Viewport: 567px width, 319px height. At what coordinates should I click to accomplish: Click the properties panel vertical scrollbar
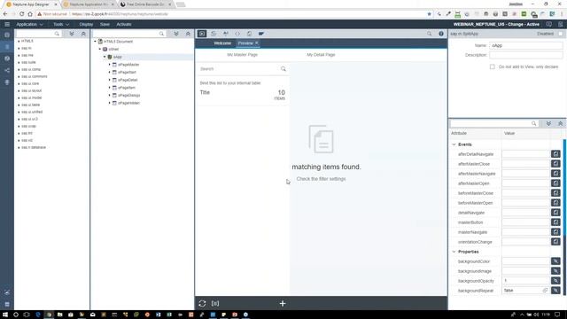(565, 217)
